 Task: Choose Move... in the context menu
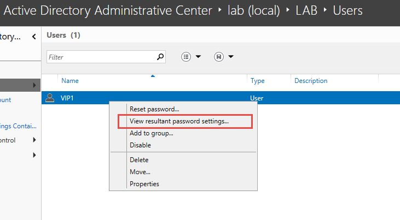[140, 172]
